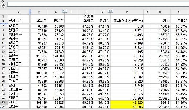Select column A header
Screen dimensions: 189x110
(18, 12)
